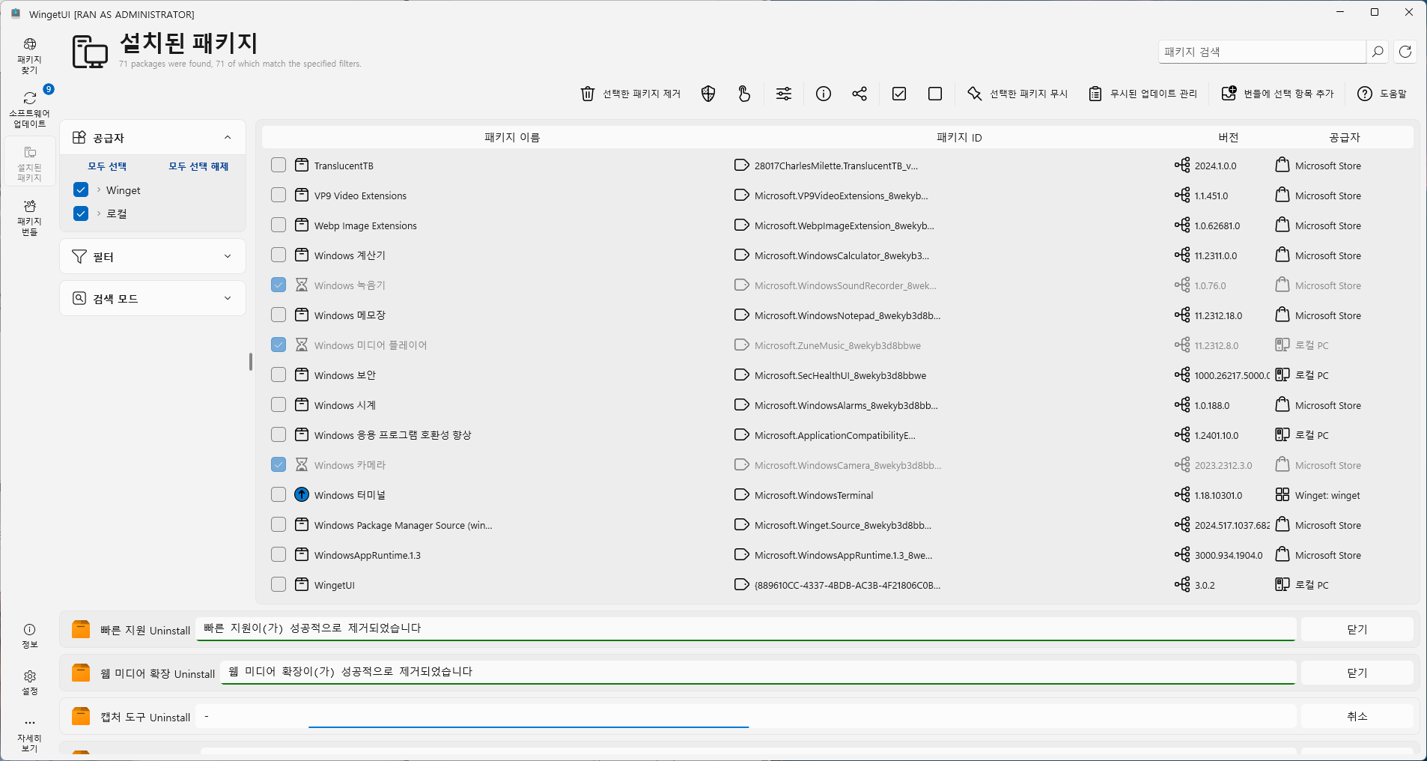Check the Webp Image Extensions checkbox
The image size is (1427, 761).
279,225
